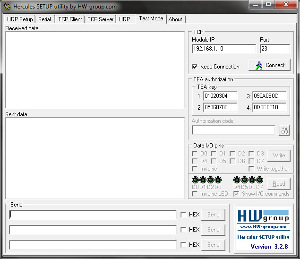Image resolution: width=300 pixels, height=259 pixels.
Task: Click the D1 LED indicator
Action: (203, 180)
